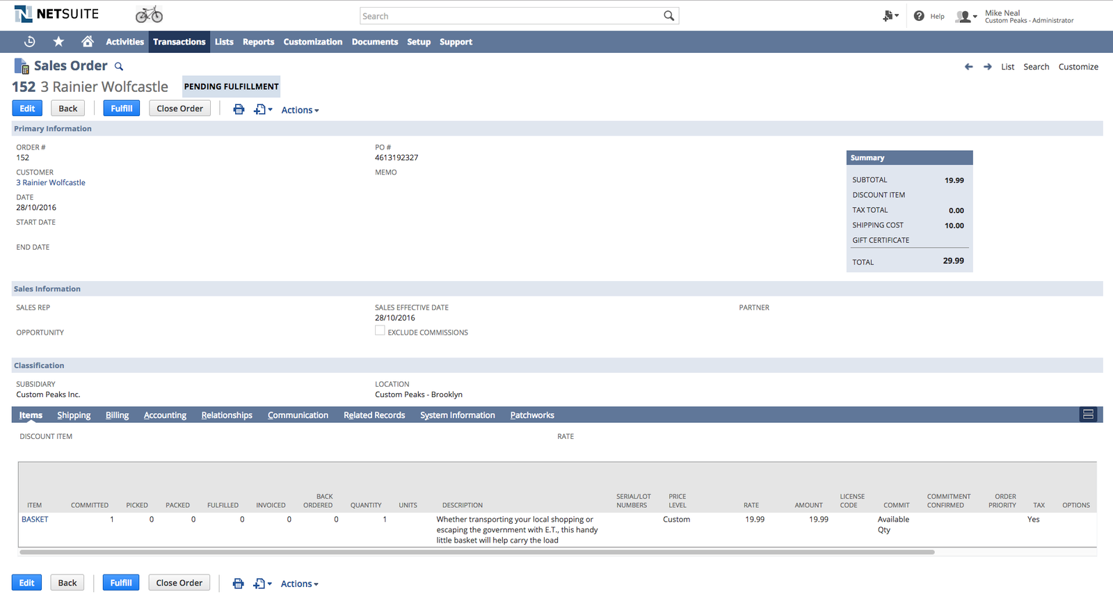Switch to the Relationships subtab
The image size is (1113, 601).
(x=227, y=415)
